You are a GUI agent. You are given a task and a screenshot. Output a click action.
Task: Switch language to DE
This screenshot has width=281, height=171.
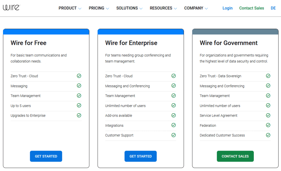tap(273, 8)
